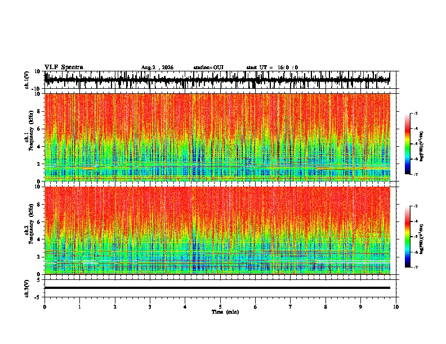Click the ch.1 colorbar log(PSD) title
This screenshot has height=344, width=446.
pos(422,146)
